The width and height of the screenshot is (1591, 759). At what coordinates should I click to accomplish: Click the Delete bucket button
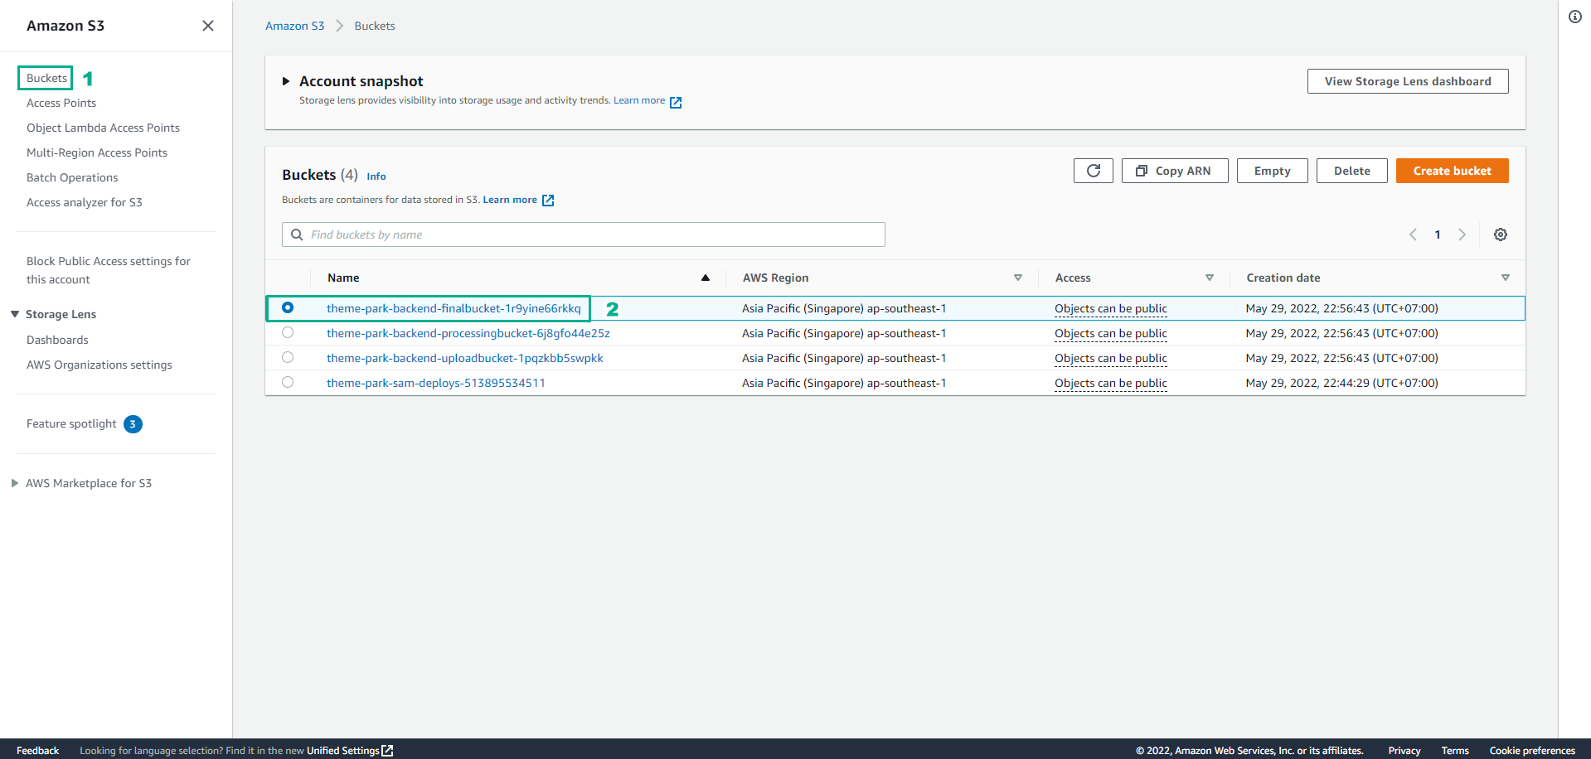[1351, 171]
